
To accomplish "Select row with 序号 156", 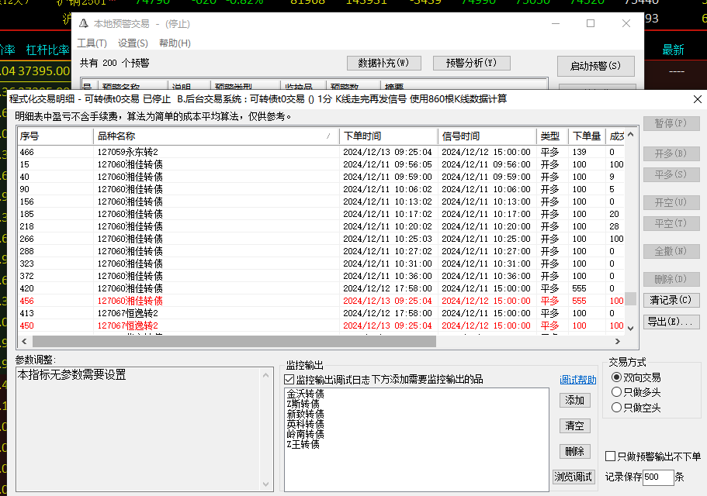I will point(321,201).
